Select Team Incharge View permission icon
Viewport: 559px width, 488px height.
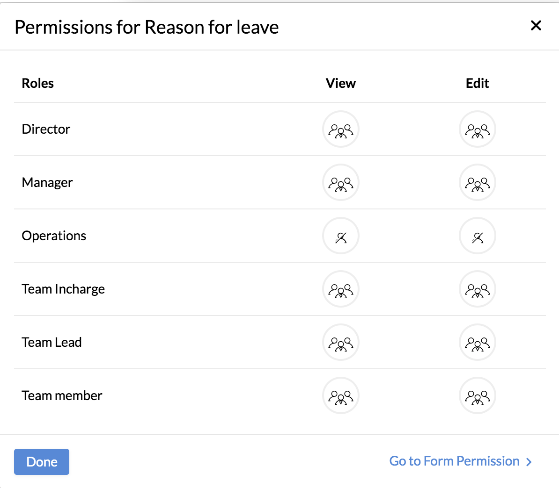click(x=341, y=289)
